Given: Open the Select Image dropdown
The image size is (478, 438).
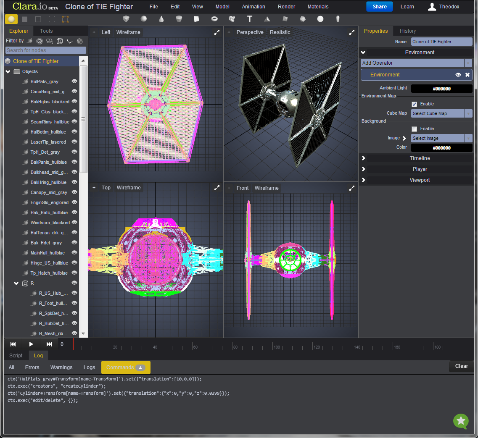Looking at the screenshot, I should click(x=441, y=138).
